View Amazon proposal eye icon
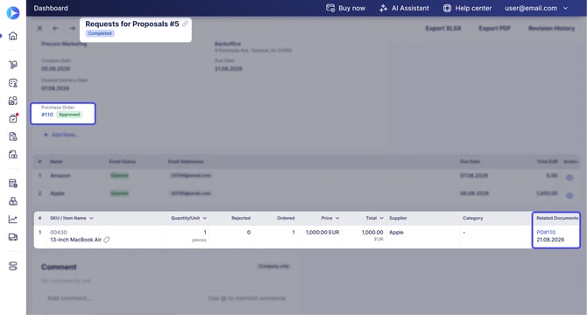Image resolution: width=587 pixels, height=315 pixels. [569, 178]
